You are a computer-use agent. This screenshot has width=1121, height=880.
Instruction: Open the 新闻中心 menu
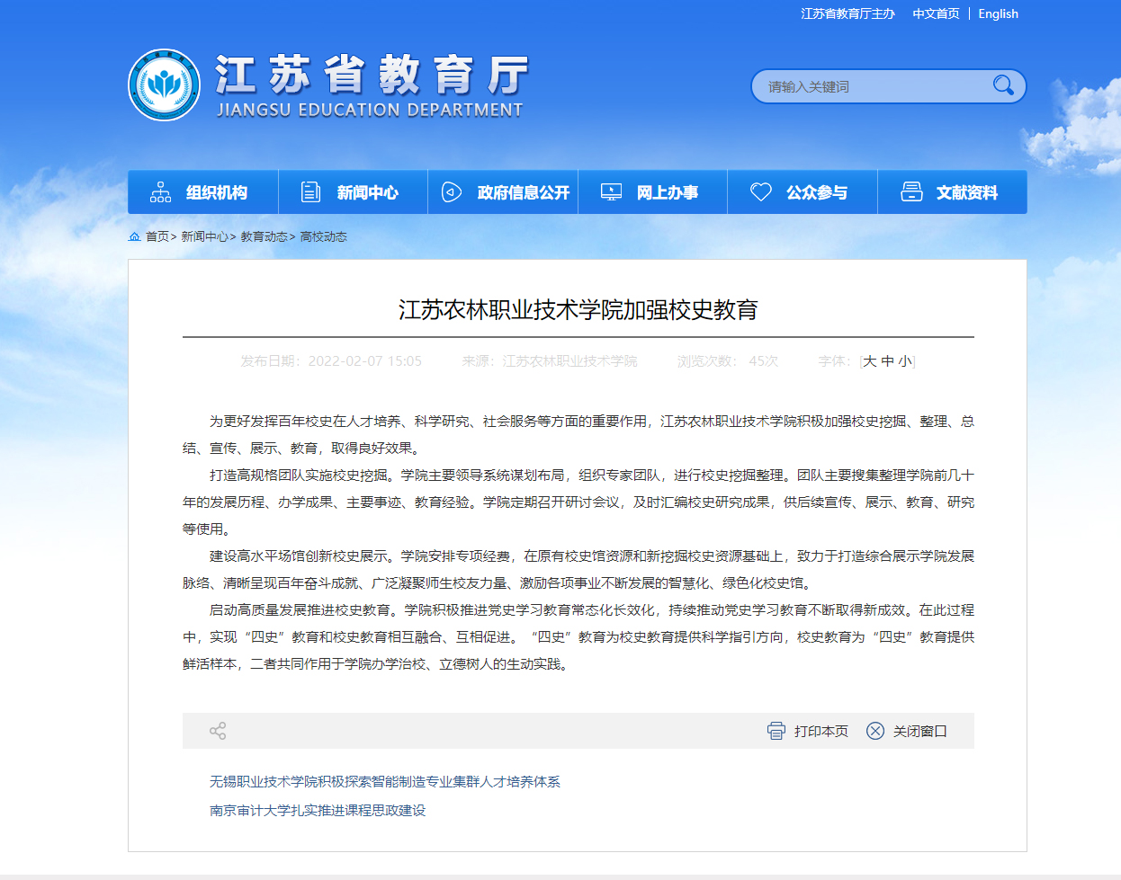click(354, 192)
